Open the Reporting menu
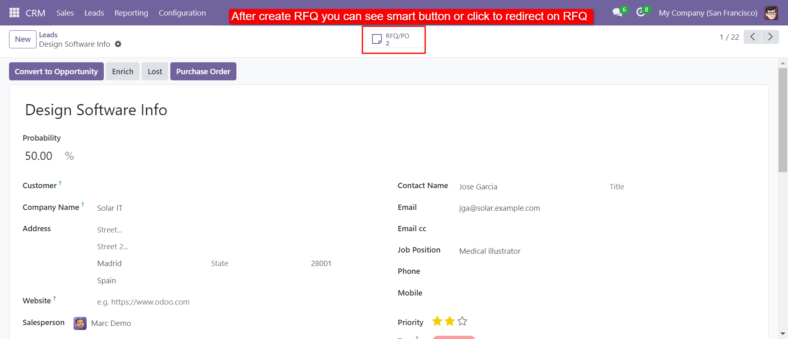788x339 pixels. (x=131, y=13)
